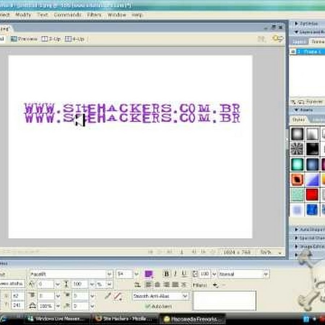Switch to the Layers tab

point(299,42)
